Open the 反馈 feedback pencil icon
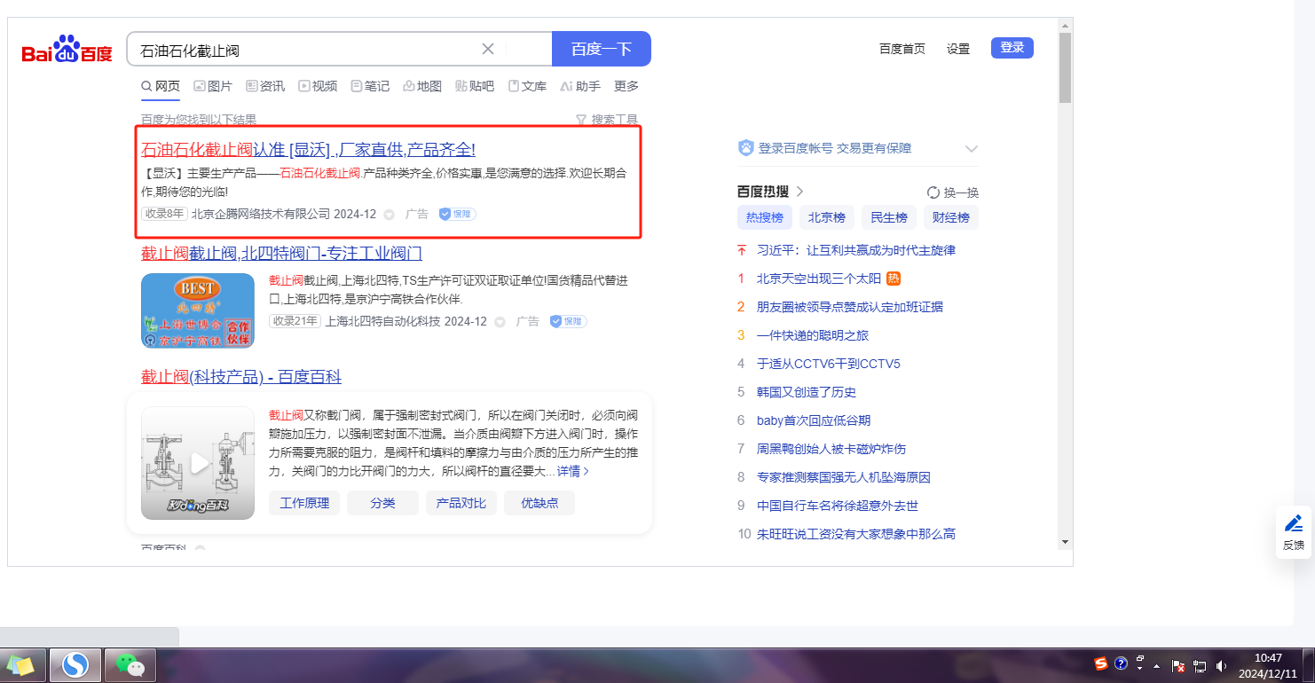This screenshot has height=683, width=1315. coord(1294,523)
